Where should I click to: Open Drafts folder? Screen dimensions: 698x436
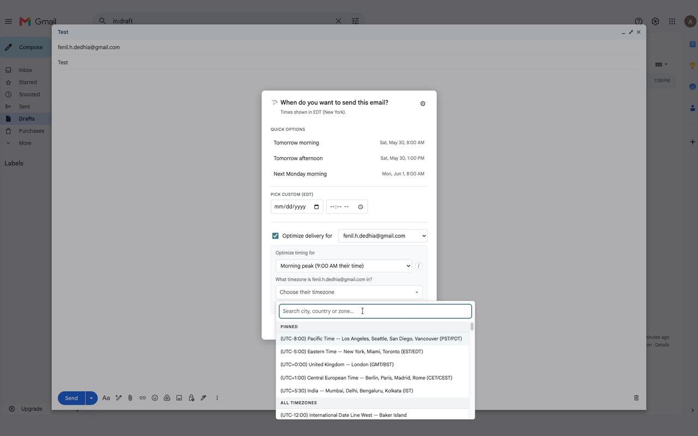click(26, 119)
